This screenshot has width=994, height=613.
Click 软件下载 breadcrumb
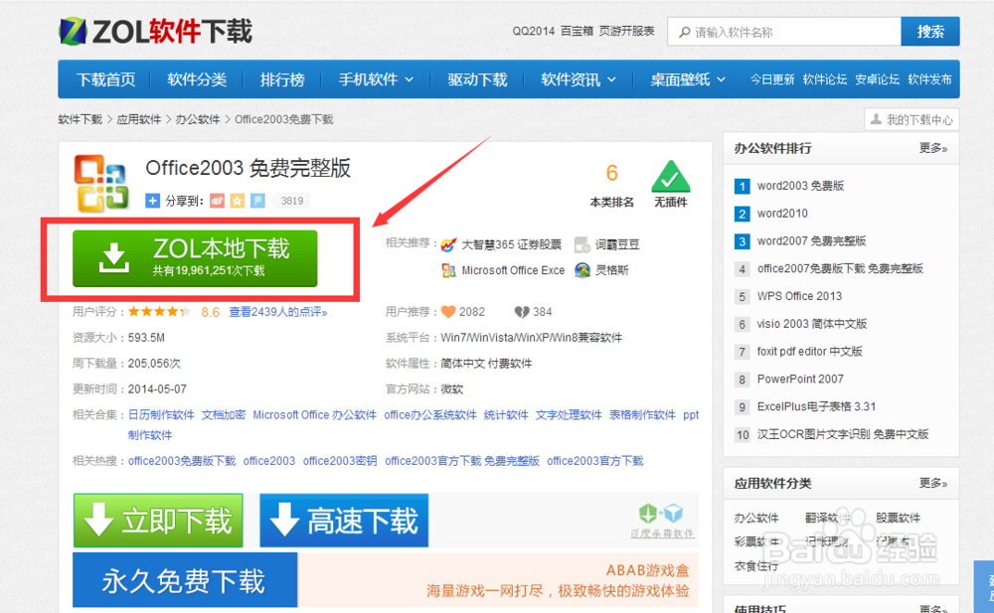click(80, 119)
